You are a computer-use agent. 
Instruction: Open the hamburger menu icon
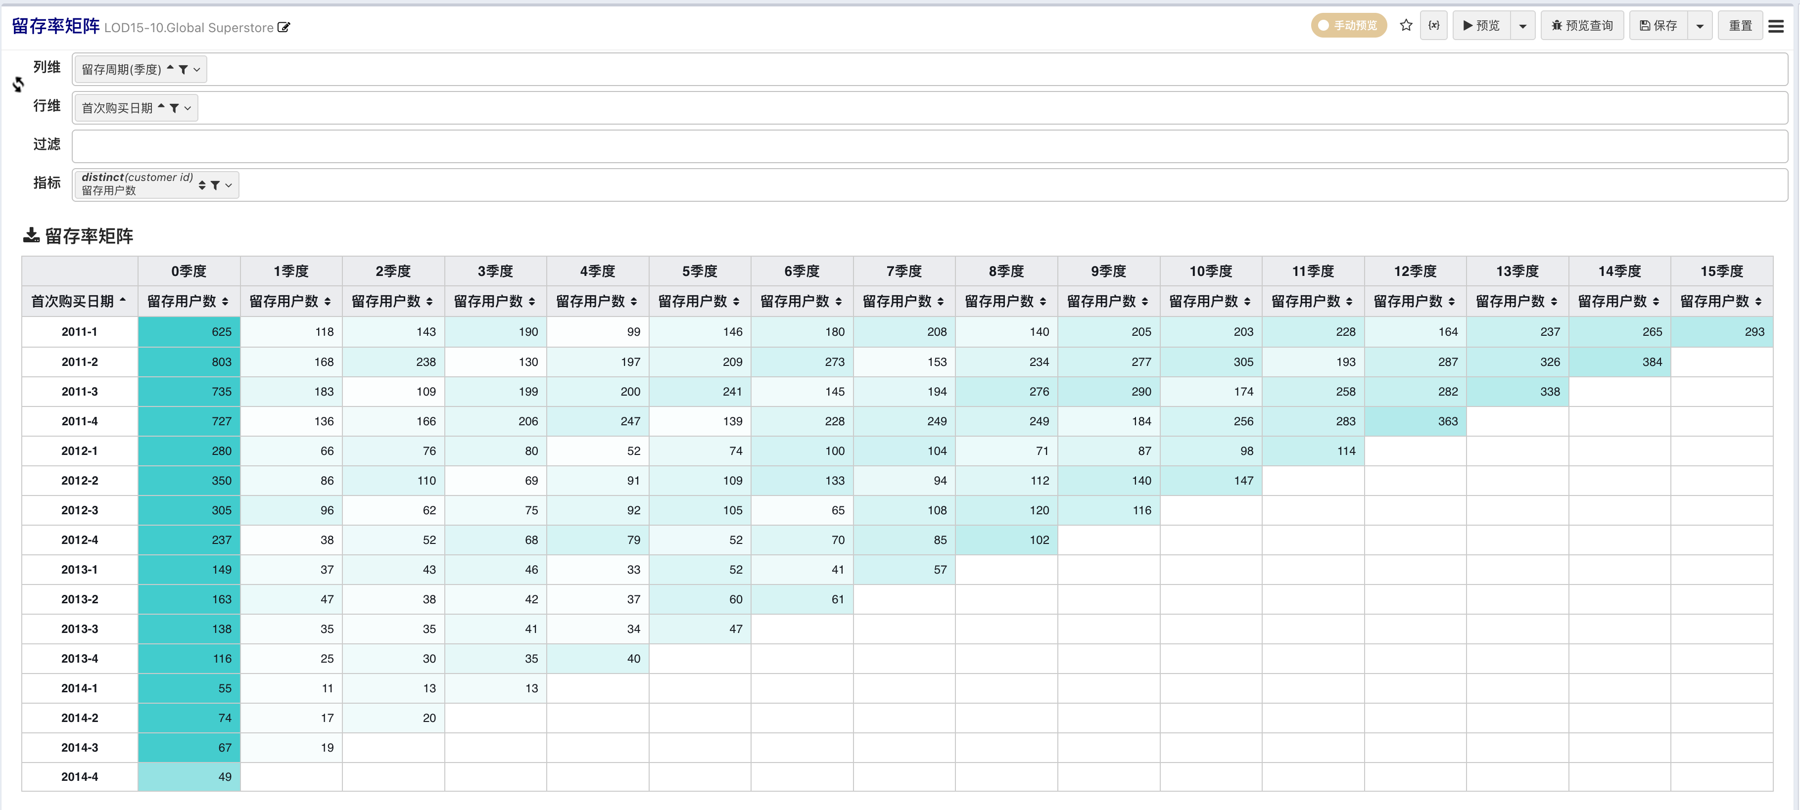[1776, 26]
